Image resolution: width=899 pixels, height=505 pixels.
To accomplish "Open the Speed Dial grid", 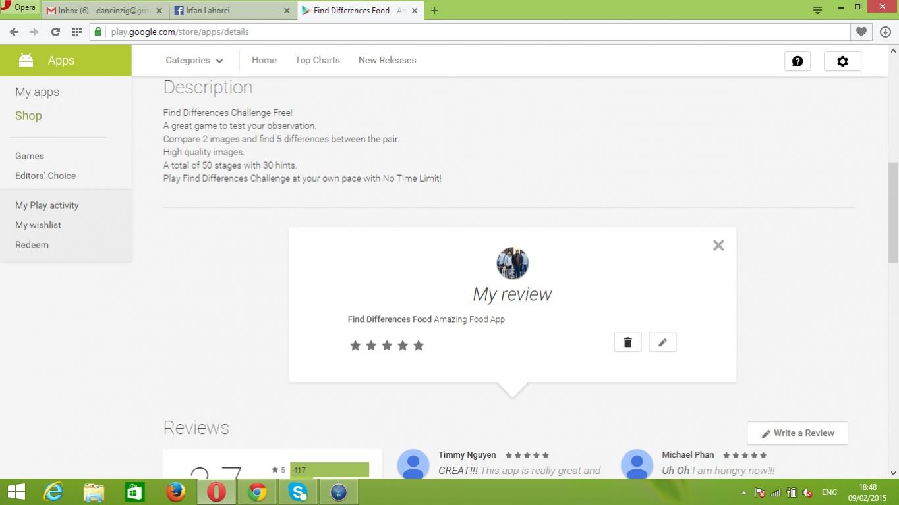I will coord(76,32).
